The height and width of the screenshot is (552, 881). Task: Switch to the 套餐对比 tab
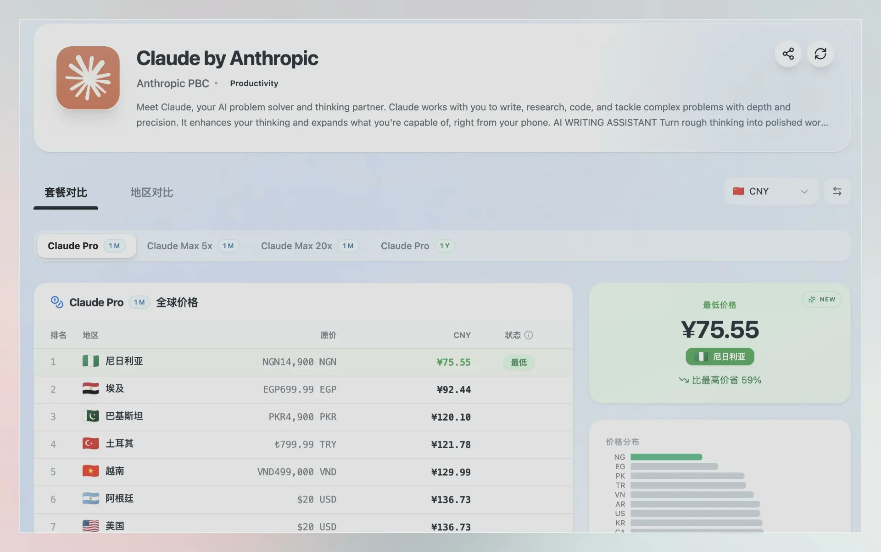pos(66,193)
